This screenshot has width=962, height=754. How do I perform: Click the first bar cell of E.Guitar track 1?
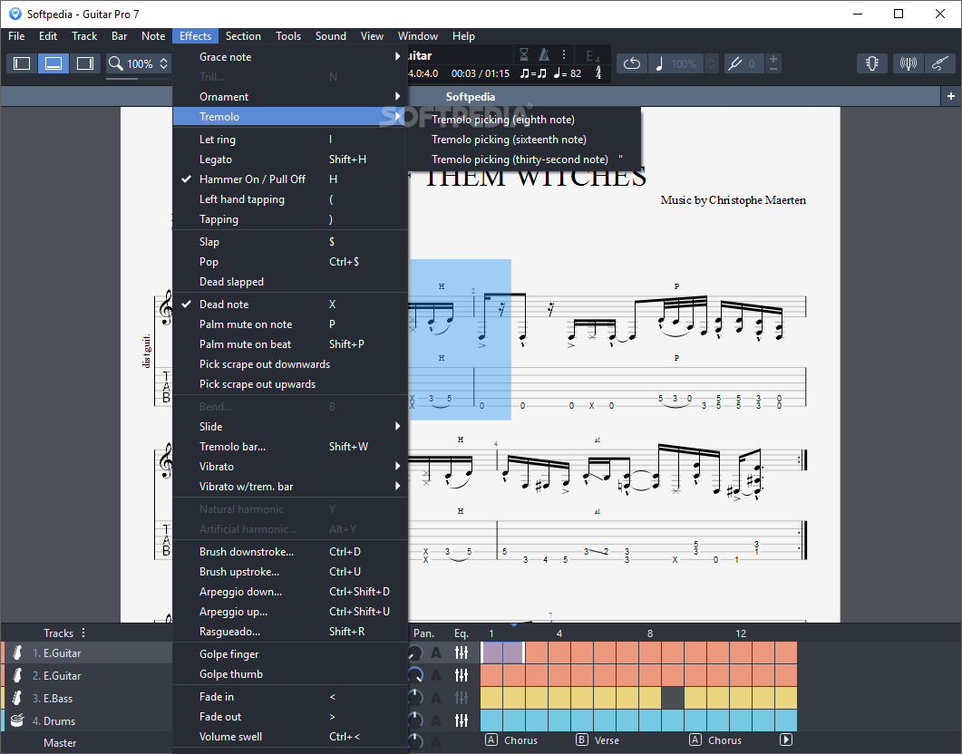point(491,652)
